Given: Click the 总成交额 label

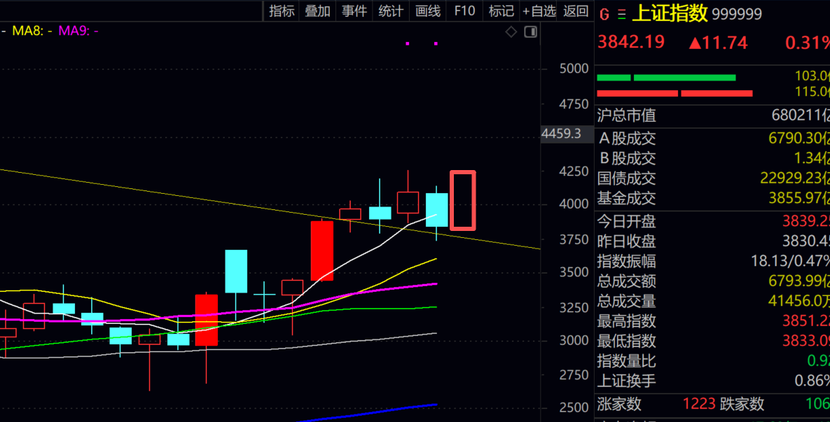Looking at the screenshot, I should pos(627,281).
